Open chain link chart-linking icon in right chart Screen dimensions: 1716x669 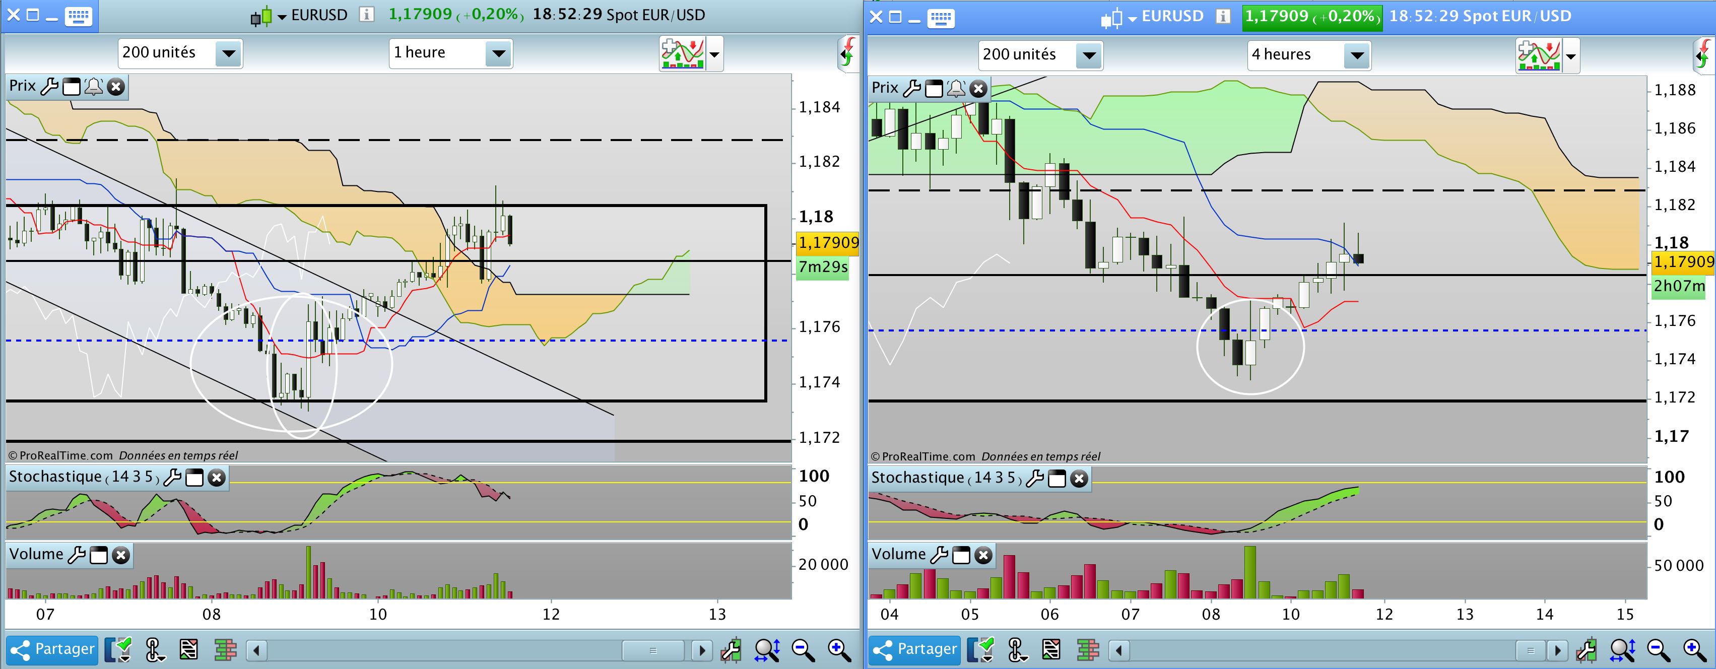(x=1017, y=650)
